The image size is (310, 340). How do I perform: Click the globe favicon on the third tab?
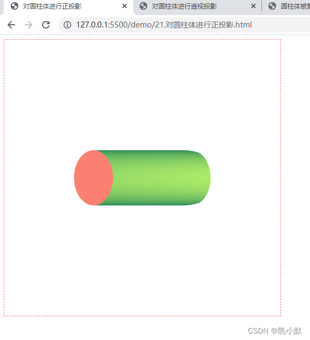click(x=272, y=6)
